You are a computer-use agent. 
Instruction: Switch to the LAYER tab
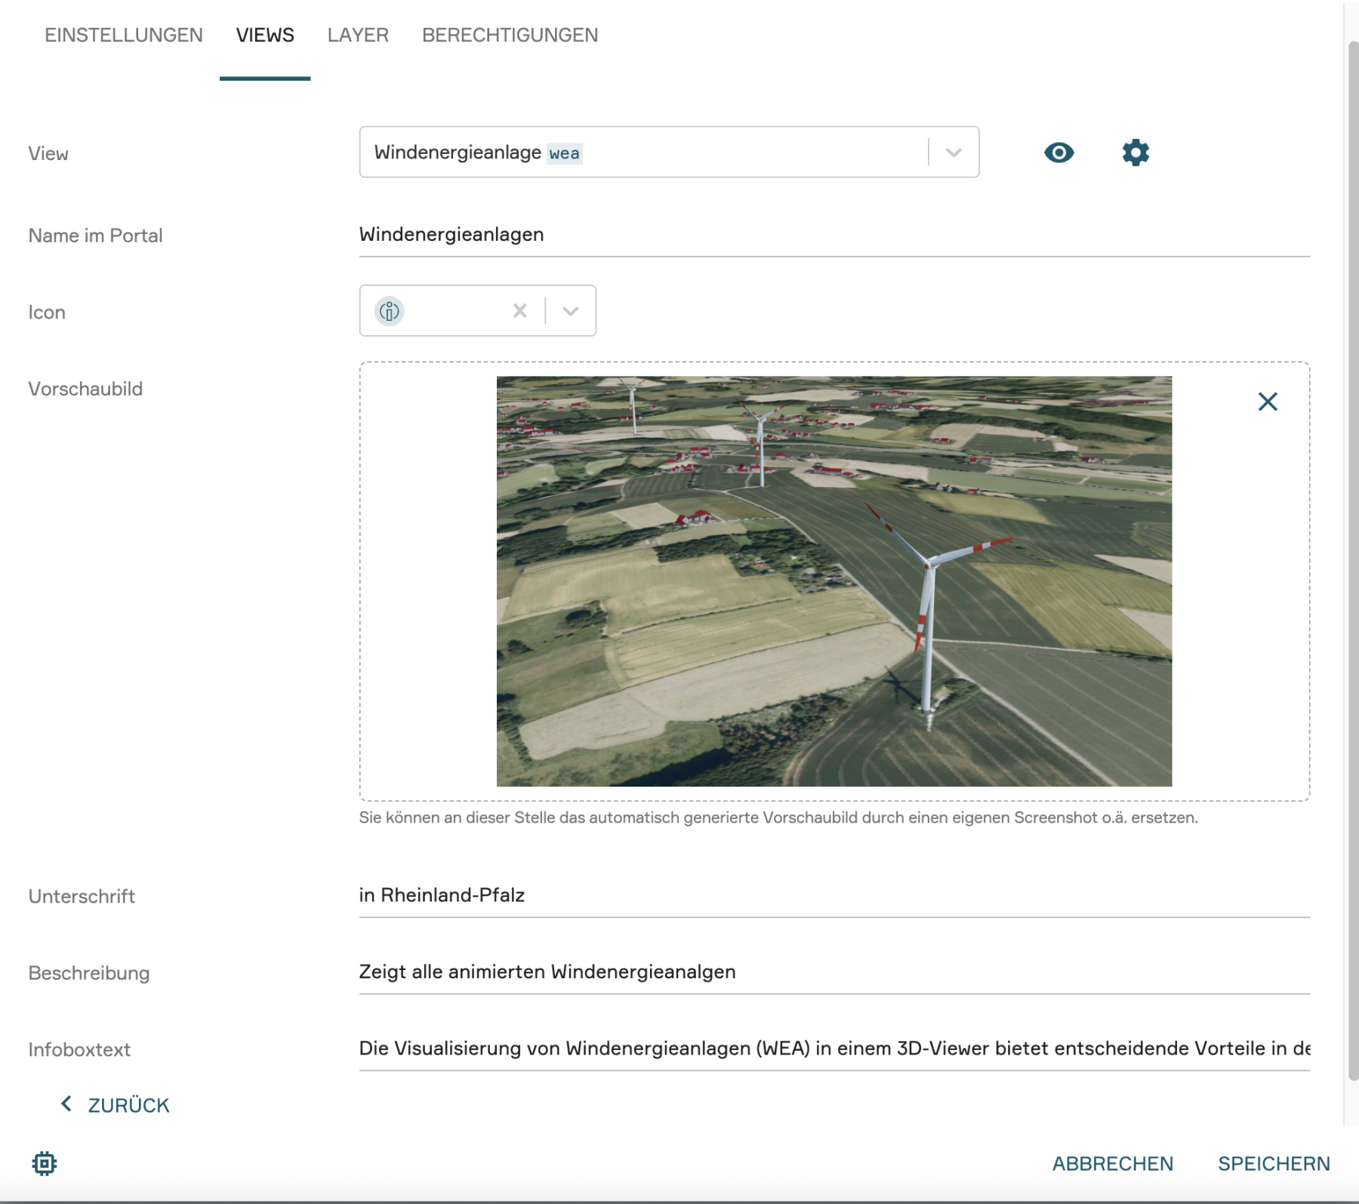pyautogui.click(x=358, y=35)
